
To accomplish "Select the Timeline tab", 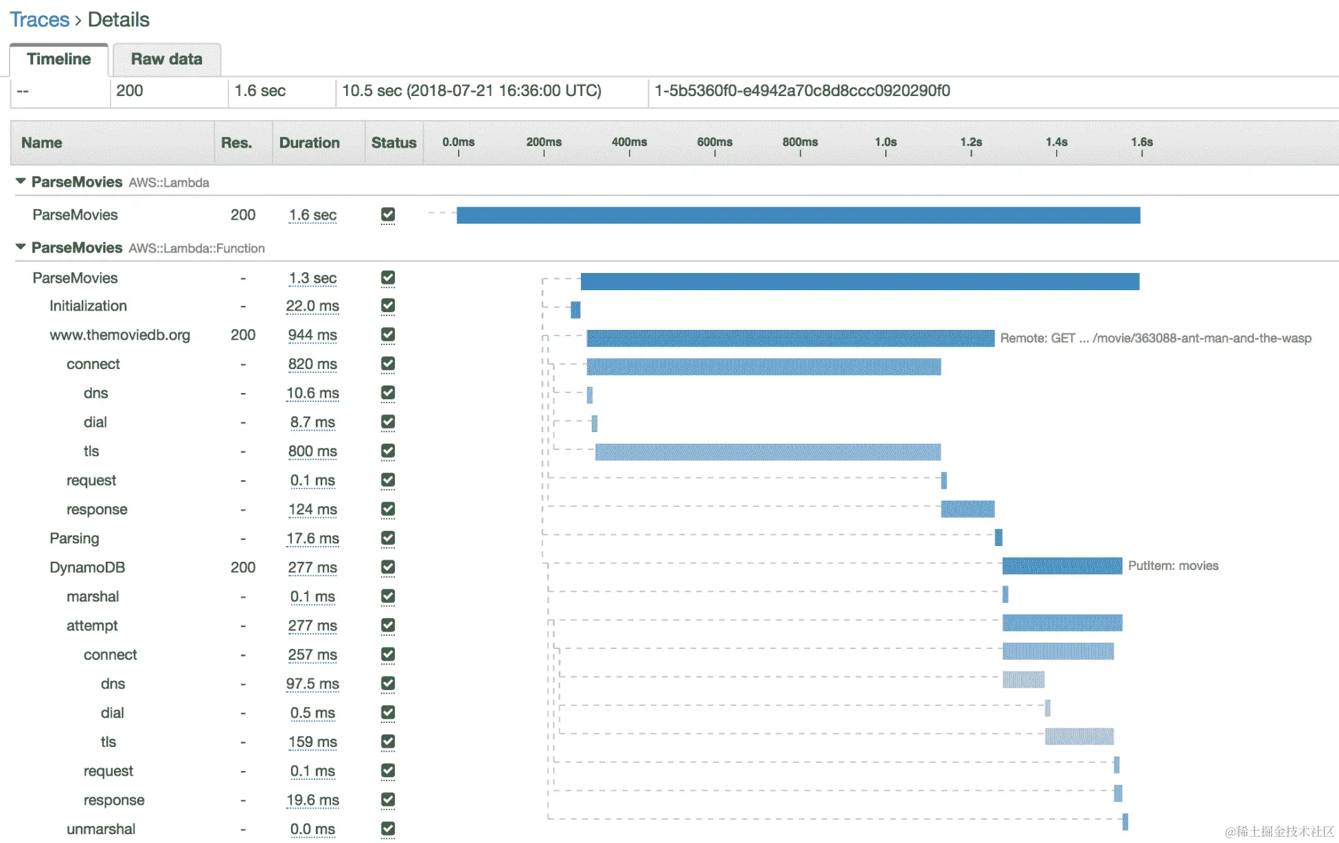I will (x=59, y=60).
